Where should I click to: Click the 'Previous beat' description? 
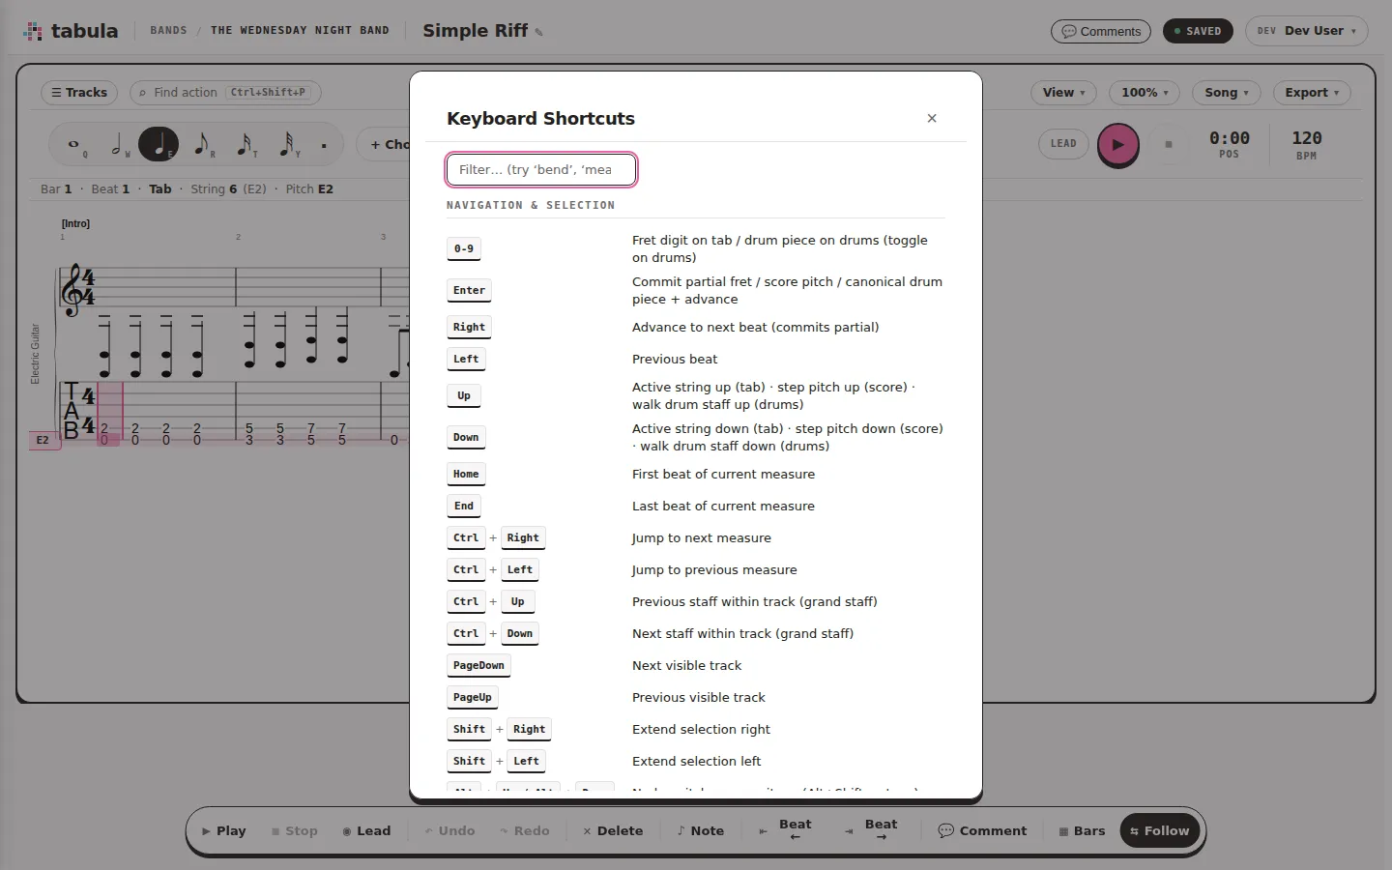point(675,360)
